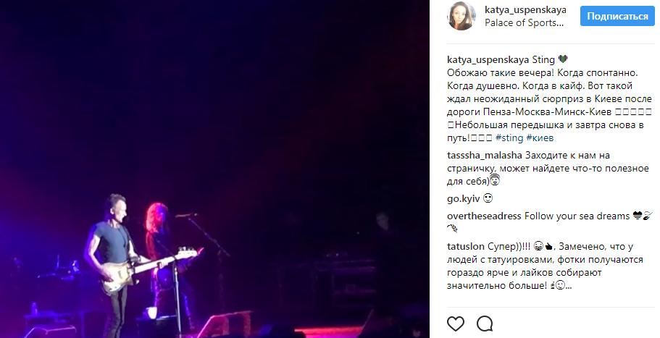Click the black heart emoji in overtheseadress comment
Image resolution: width=660 pixels, height=338 pixels.
(638, 216)
